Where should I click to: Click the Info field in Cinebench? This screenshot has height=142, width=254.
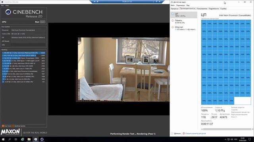[x=28, y=45]
